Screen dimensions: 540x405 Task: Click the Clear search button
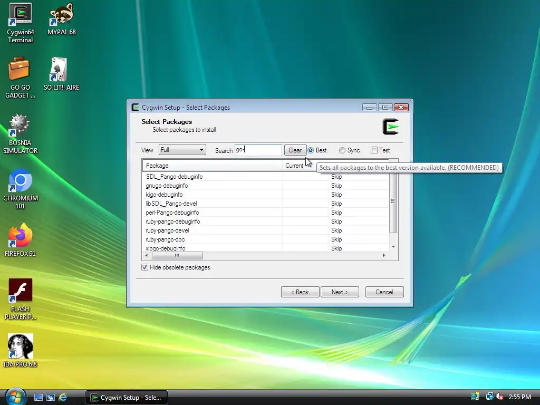tap(295, 150)
